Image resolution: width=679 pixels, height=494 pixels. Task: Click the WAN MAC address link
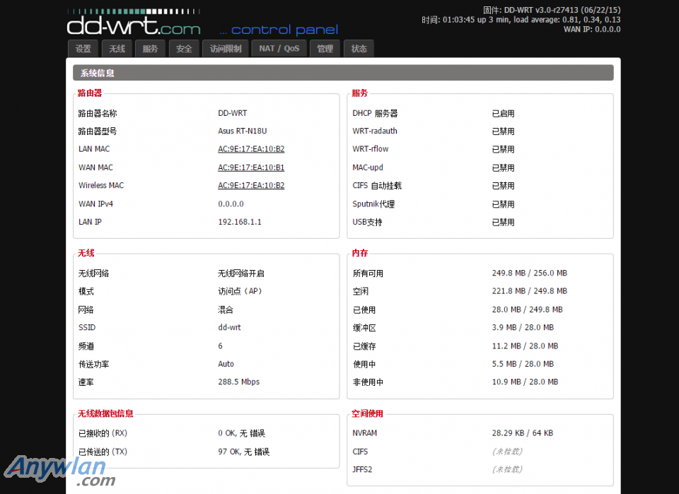click(251, 167)
